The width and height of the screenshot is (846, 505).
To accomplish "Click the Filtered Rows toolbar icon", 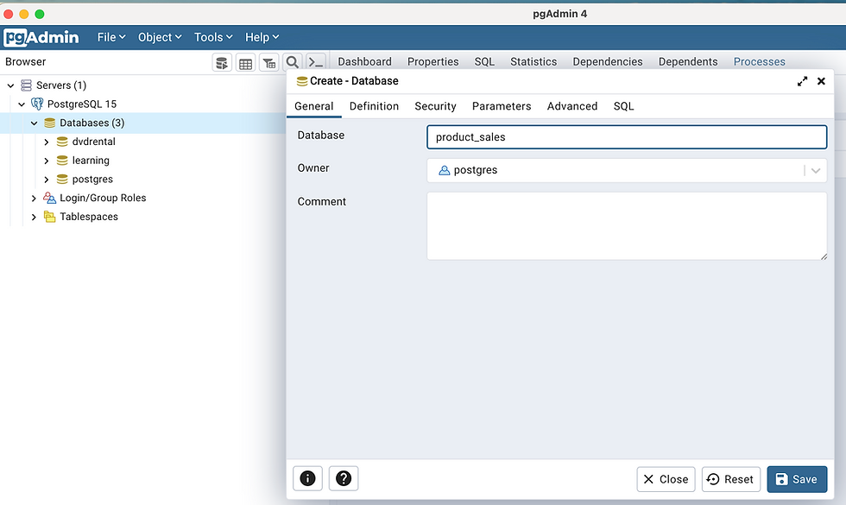I will pyautogui.click(x=268, y=62).
